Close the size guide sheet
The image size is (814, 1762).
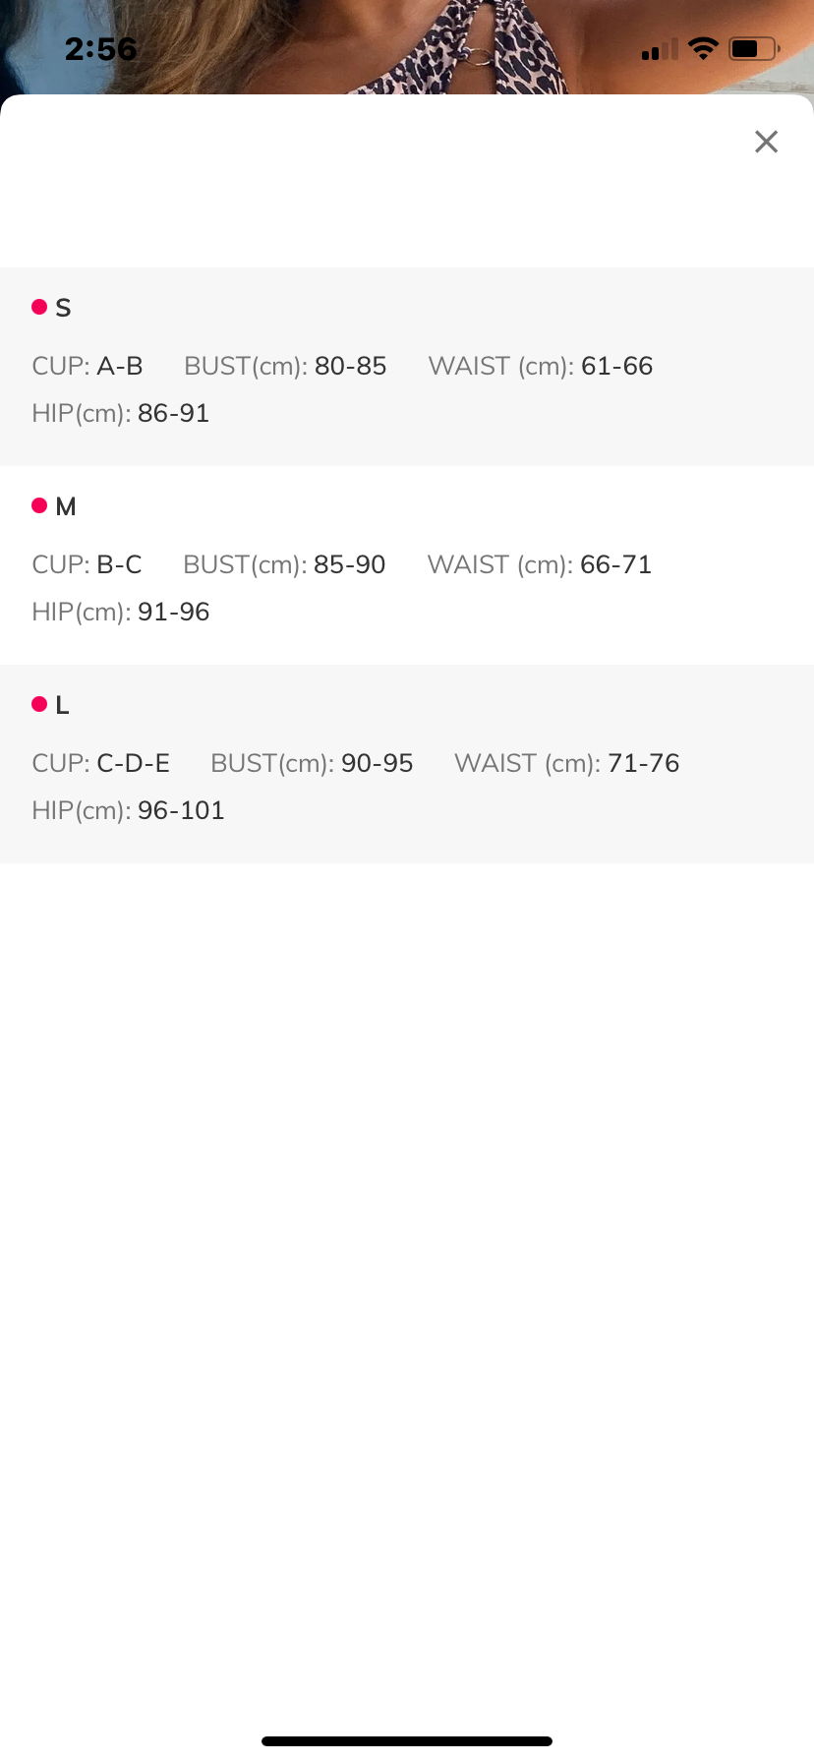coord(766,142)
